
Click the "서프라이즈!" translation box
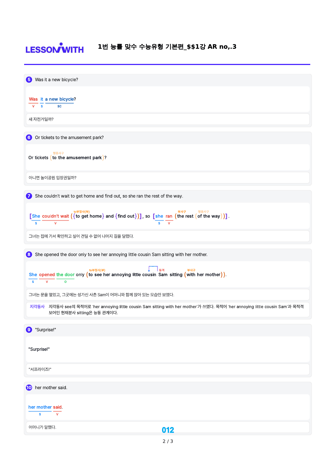click(x=168, y=369)
